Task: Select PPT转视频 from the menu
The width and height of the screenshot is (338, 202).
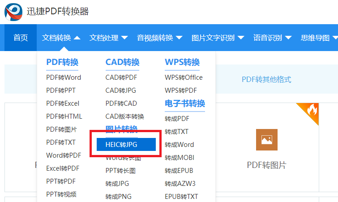Action: click(61, 194)
